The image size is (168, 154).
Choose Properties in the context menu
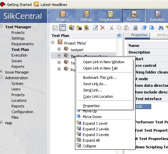coord(105,106)
